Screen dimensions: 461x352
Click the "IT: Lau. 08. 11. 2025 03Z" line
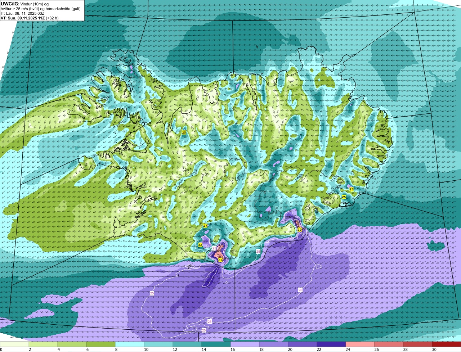coord(23,13)
